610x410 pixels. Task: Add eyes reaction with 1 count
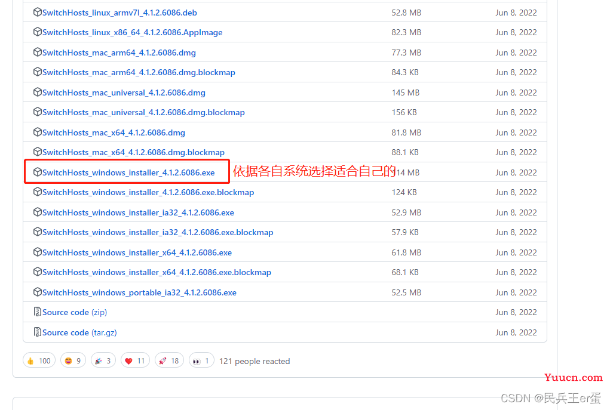201,360
